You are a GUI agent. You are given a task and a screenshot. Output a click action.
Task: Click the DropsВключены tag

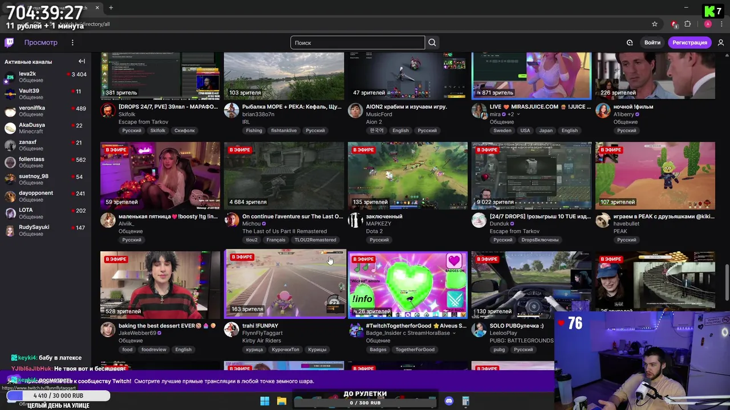[x=540, y=240]
